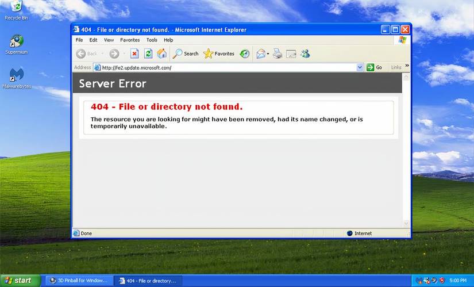Open the Favorites star toolbar button
Screen dimensions: 474x287
pyautogui.click(x=219, y=54)
